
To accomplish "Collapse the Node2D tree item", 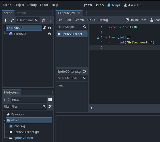I will tap(5, 28).
